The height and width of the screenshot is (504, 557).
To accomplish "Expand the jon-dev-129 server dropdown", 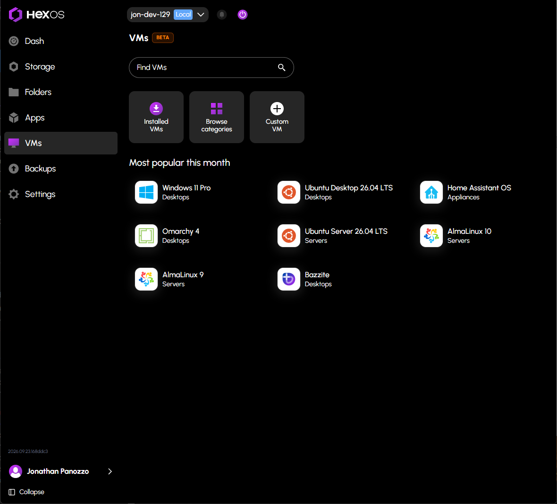I will coord(168,15).
